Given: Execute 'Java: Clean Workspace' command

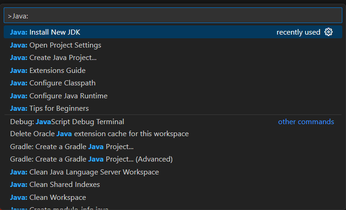Looking at the screenshot, I should [173, 198].
